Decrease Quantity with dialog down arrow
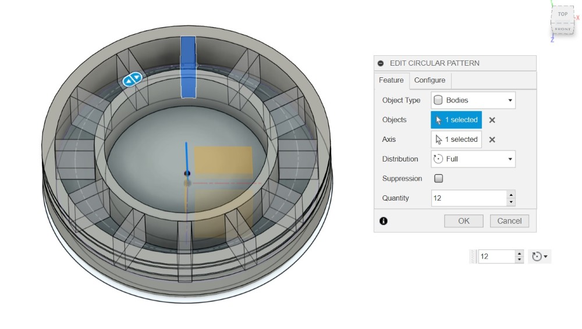This screenshot has width=582, height=329. click(x=511, y=202)
